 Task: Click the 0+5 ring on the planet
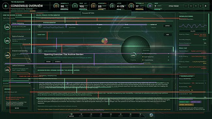tap(133, 55)
